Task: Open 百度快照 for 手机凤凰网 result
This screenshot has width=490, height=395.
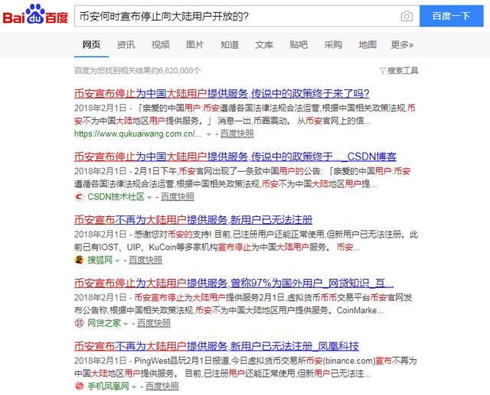Action: pos(162,387)
